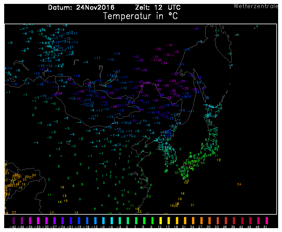Image resolution: width=282 pixels, height=232 pixels.
Task: Click the legend swatch above 18
Action: point(177,221)
